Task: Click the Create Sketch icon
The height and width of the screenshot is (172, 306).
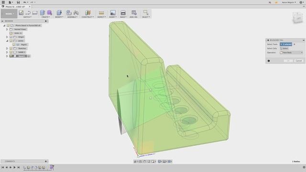Action: pyautogui.click(x=21, y=13)
